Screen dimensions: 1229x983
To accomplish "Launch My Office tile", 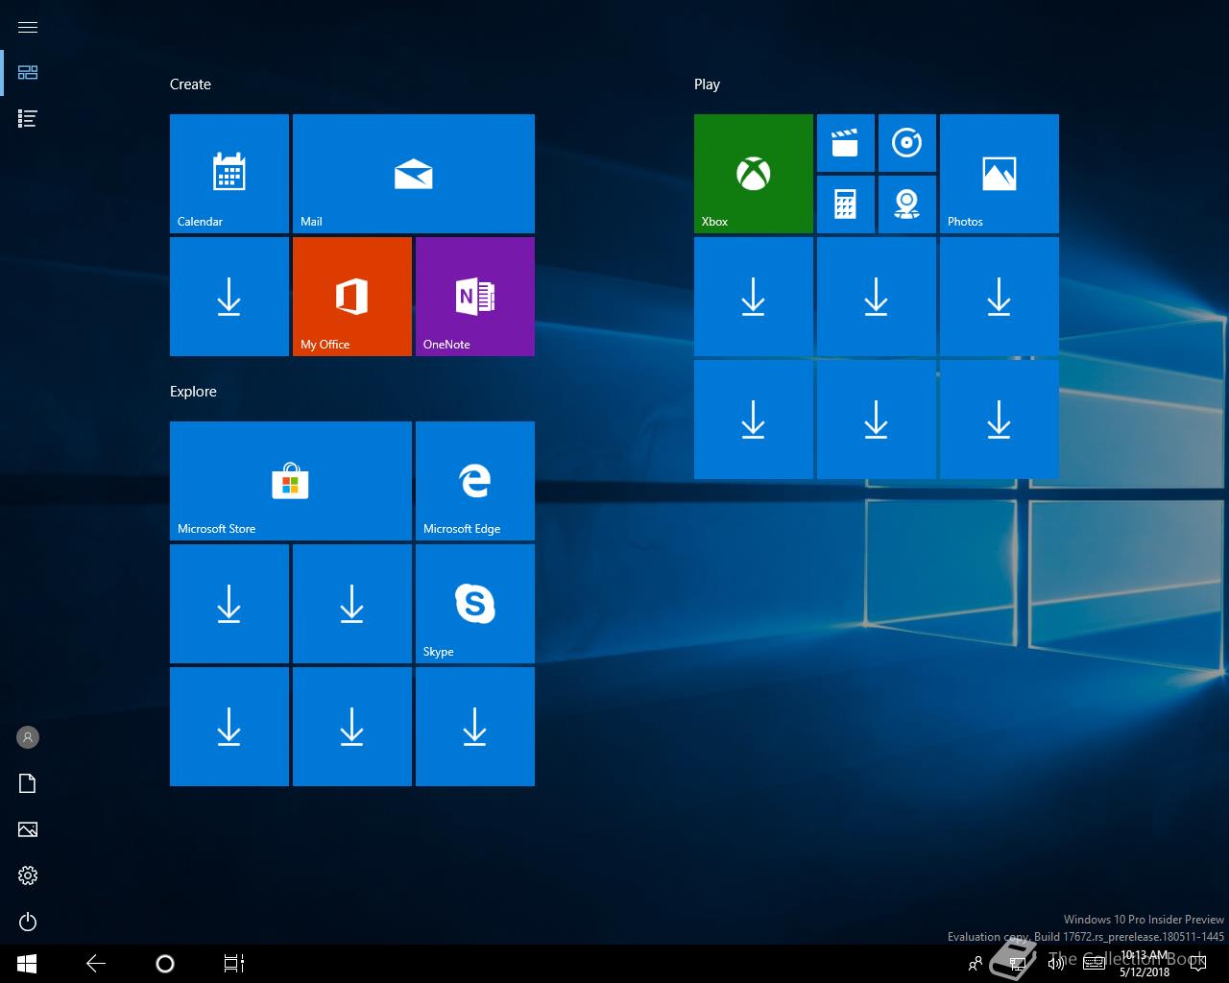I will (x=352, y=297).
